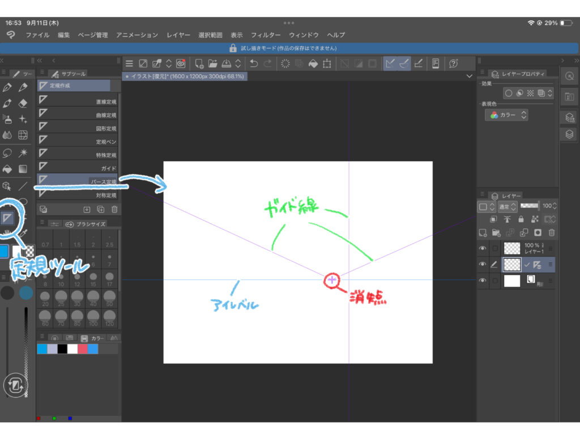The height and width of the screenshot is (435, 580).
Task: Open the 表現色 カラー dropdown
Action: click(506, 115)
